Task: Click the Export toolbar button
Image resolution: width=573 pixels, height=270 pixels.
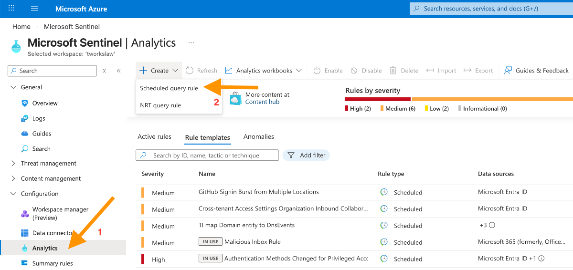Action: [478, 71]
